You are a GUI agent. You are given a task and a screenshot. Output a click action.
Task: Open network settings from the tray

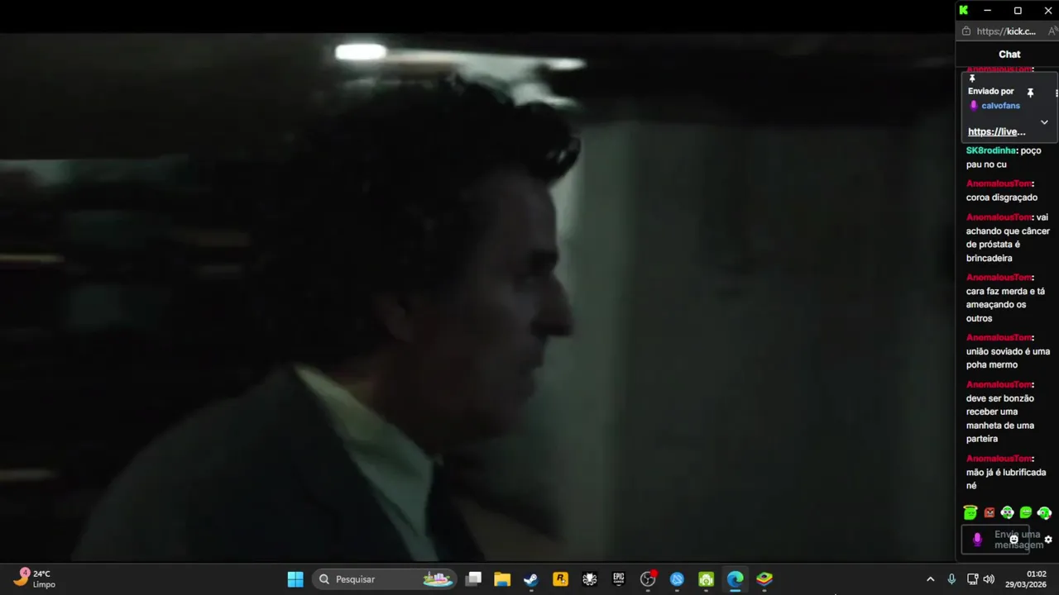tap(972, 579)
